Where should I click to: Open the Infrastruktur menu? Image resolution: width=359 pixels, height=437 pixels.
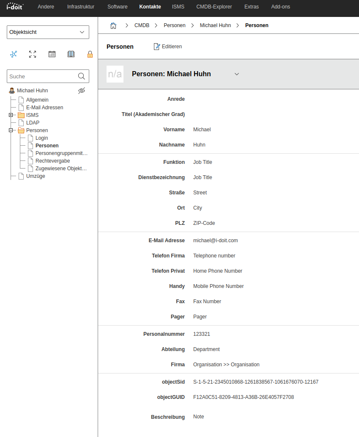[x=81, y=7]
